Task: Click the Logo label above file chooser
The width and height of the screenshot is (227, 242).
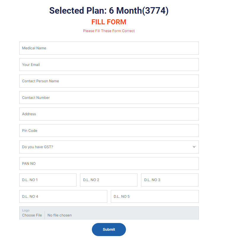Action: [26, 211]
